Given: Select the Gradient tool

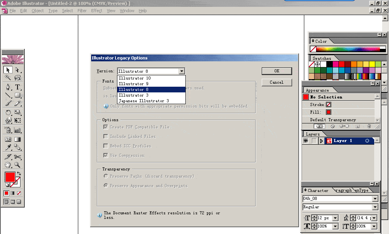Looking at the screenshot, I should (x=17, y=139).
